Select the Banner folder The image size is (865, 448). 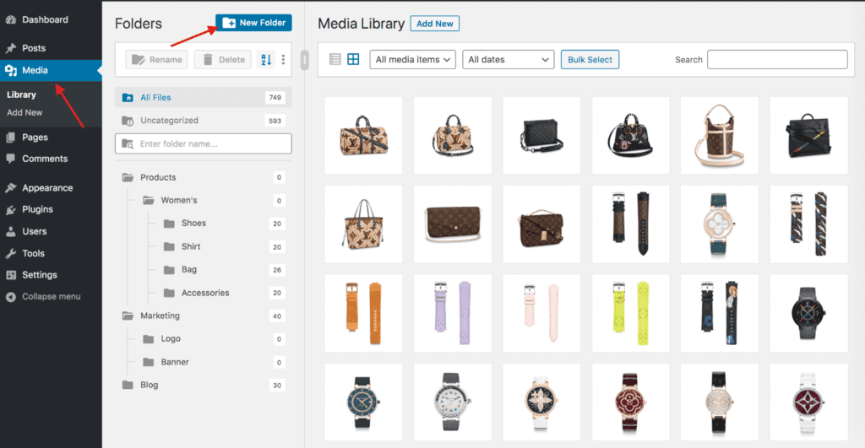(x=175, y=362)
